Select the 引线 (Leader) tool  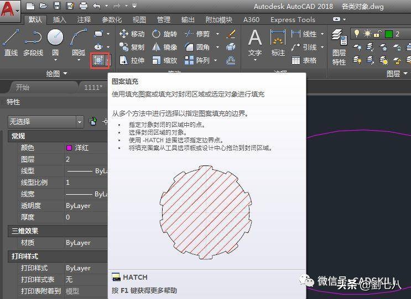click(x=304, y=47)
